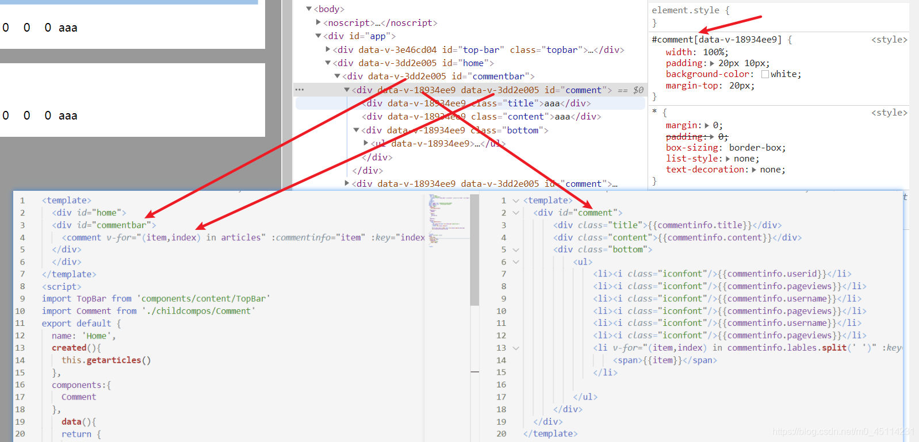Fold div id="comment" at line 2, right editor

[x=516, y=213]
